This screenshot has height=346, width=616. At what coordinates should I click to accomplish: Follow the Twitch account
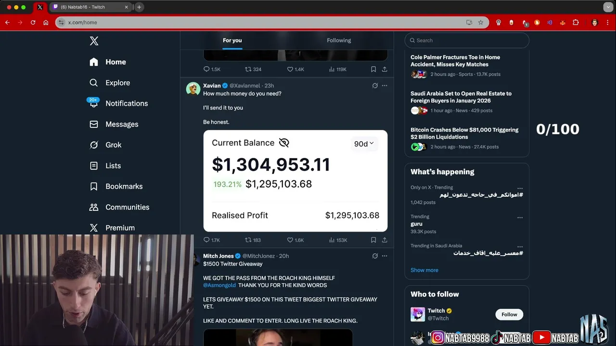(509, 314)
